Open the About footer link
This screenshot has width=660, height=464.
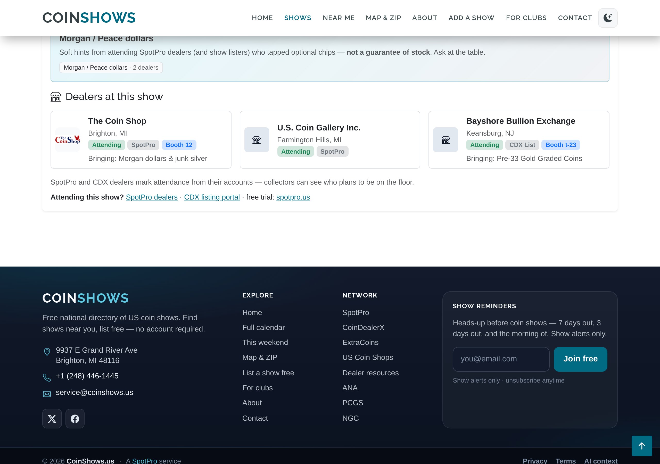tap(252, 403)
